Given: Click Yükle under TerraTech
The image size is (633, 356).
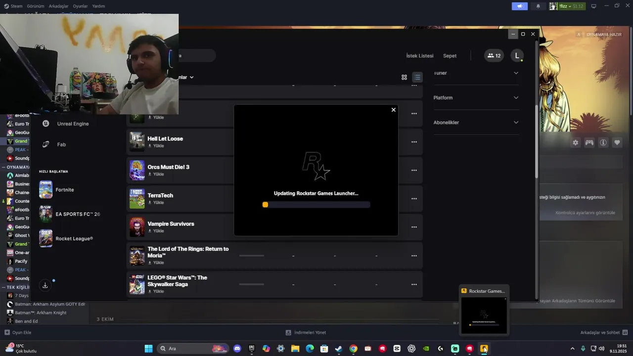Looking at the screenshot, I should (x=156, y=203).
